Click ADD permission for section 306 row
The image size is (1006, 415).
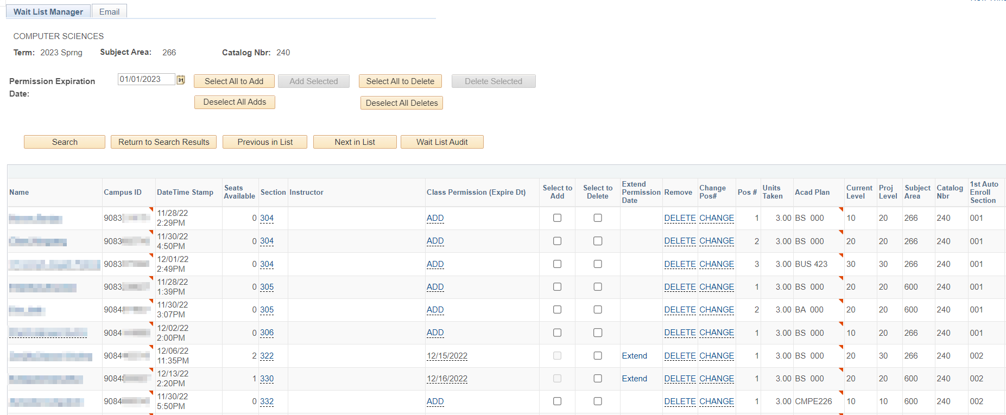(x=435, y=333)
